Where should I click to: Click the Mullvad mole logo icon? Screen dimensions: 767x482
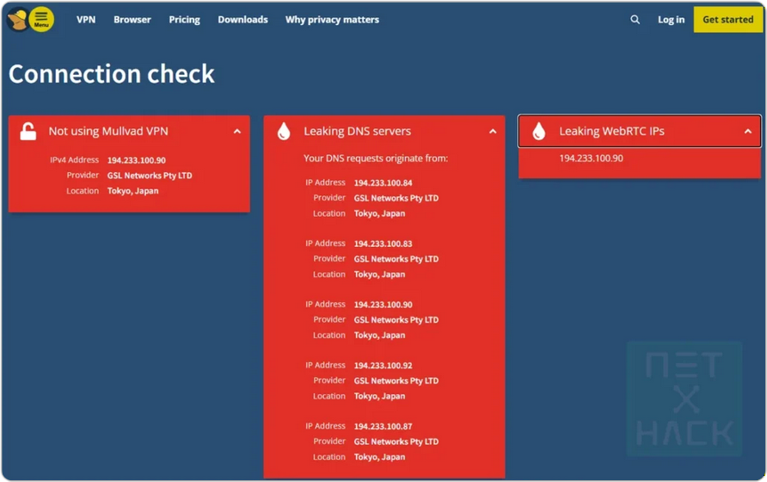(x=16, y=20)
